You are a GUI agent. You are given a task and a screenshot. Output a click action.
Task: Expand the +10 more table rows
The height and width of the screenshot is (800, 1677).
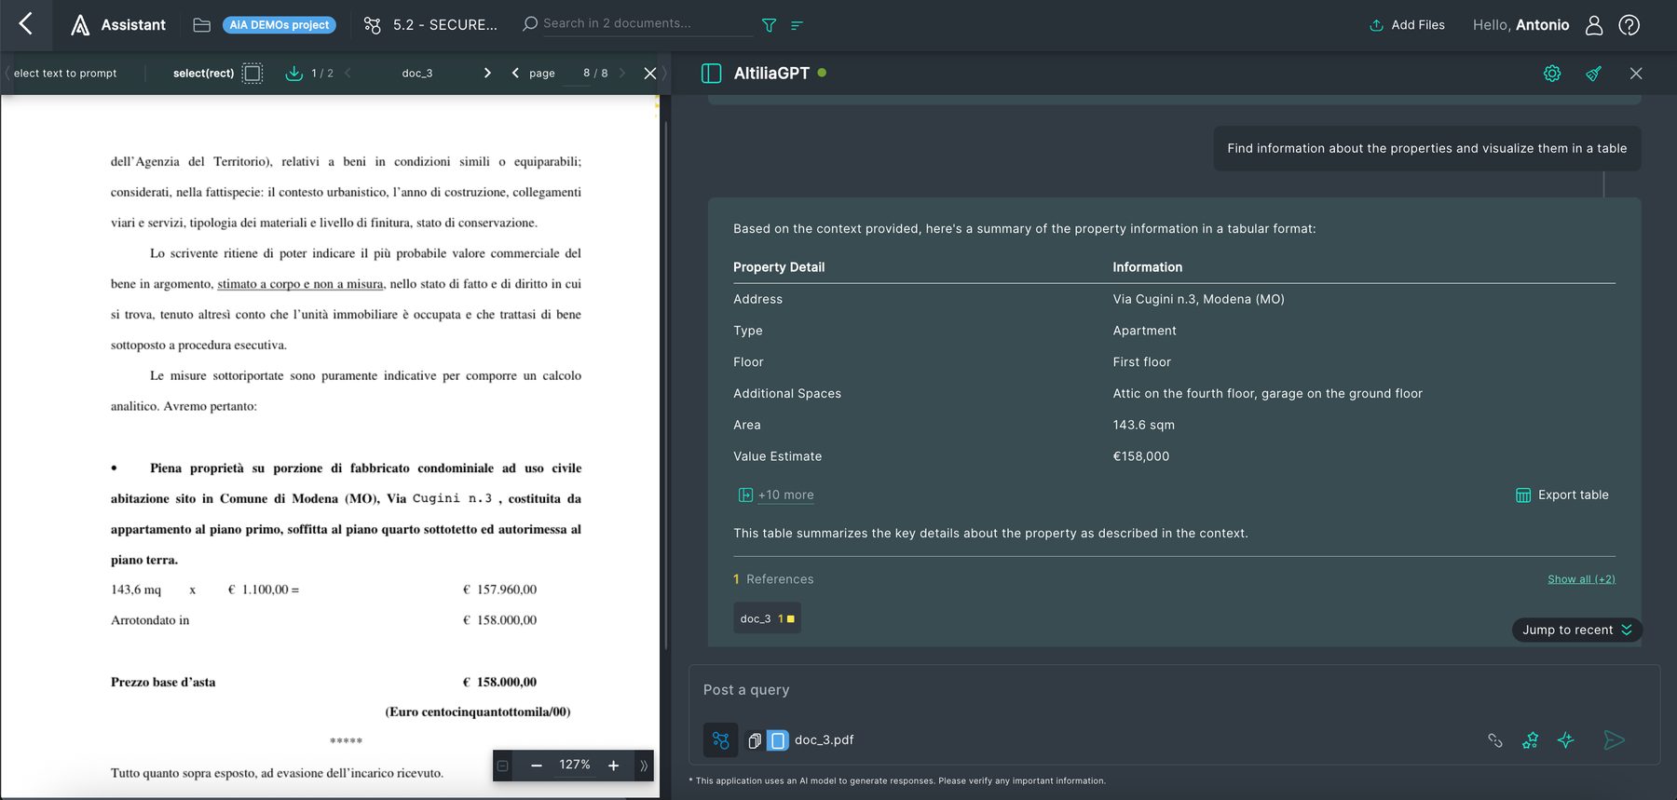point(776,495)
